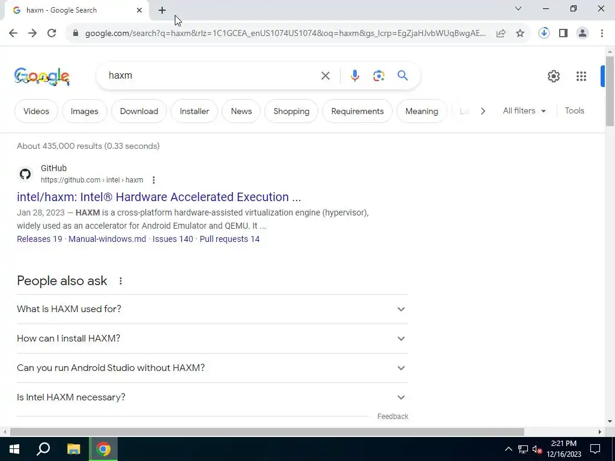This screenshot has height=461, width=615.
Task: Open the Issues 140 sitelink
Action: tap(172, 239)
